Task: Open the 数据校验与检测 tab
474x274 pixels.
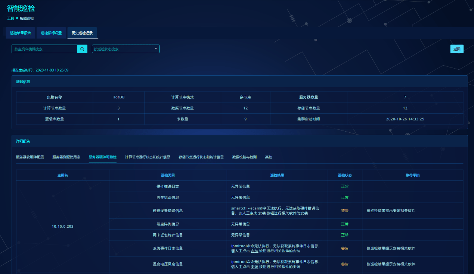Action: pos(244,157)
